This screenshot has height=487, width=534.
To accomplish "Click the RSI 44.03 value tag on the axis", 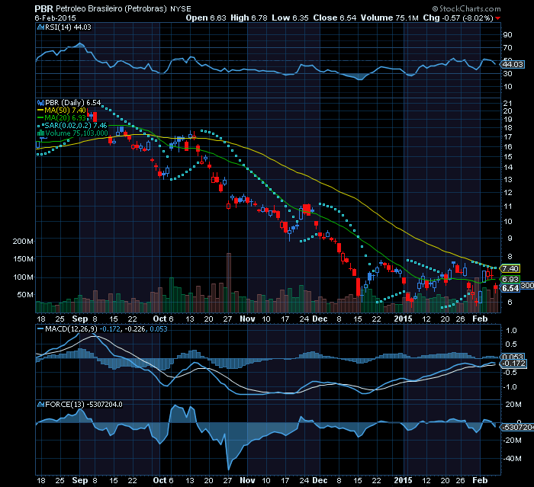I will (513, 64).
